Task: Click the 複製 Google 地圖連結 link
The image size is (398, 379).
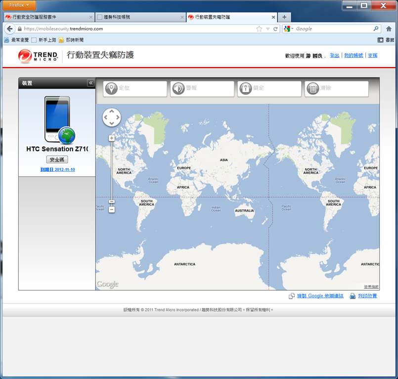Action: point(320,296)
